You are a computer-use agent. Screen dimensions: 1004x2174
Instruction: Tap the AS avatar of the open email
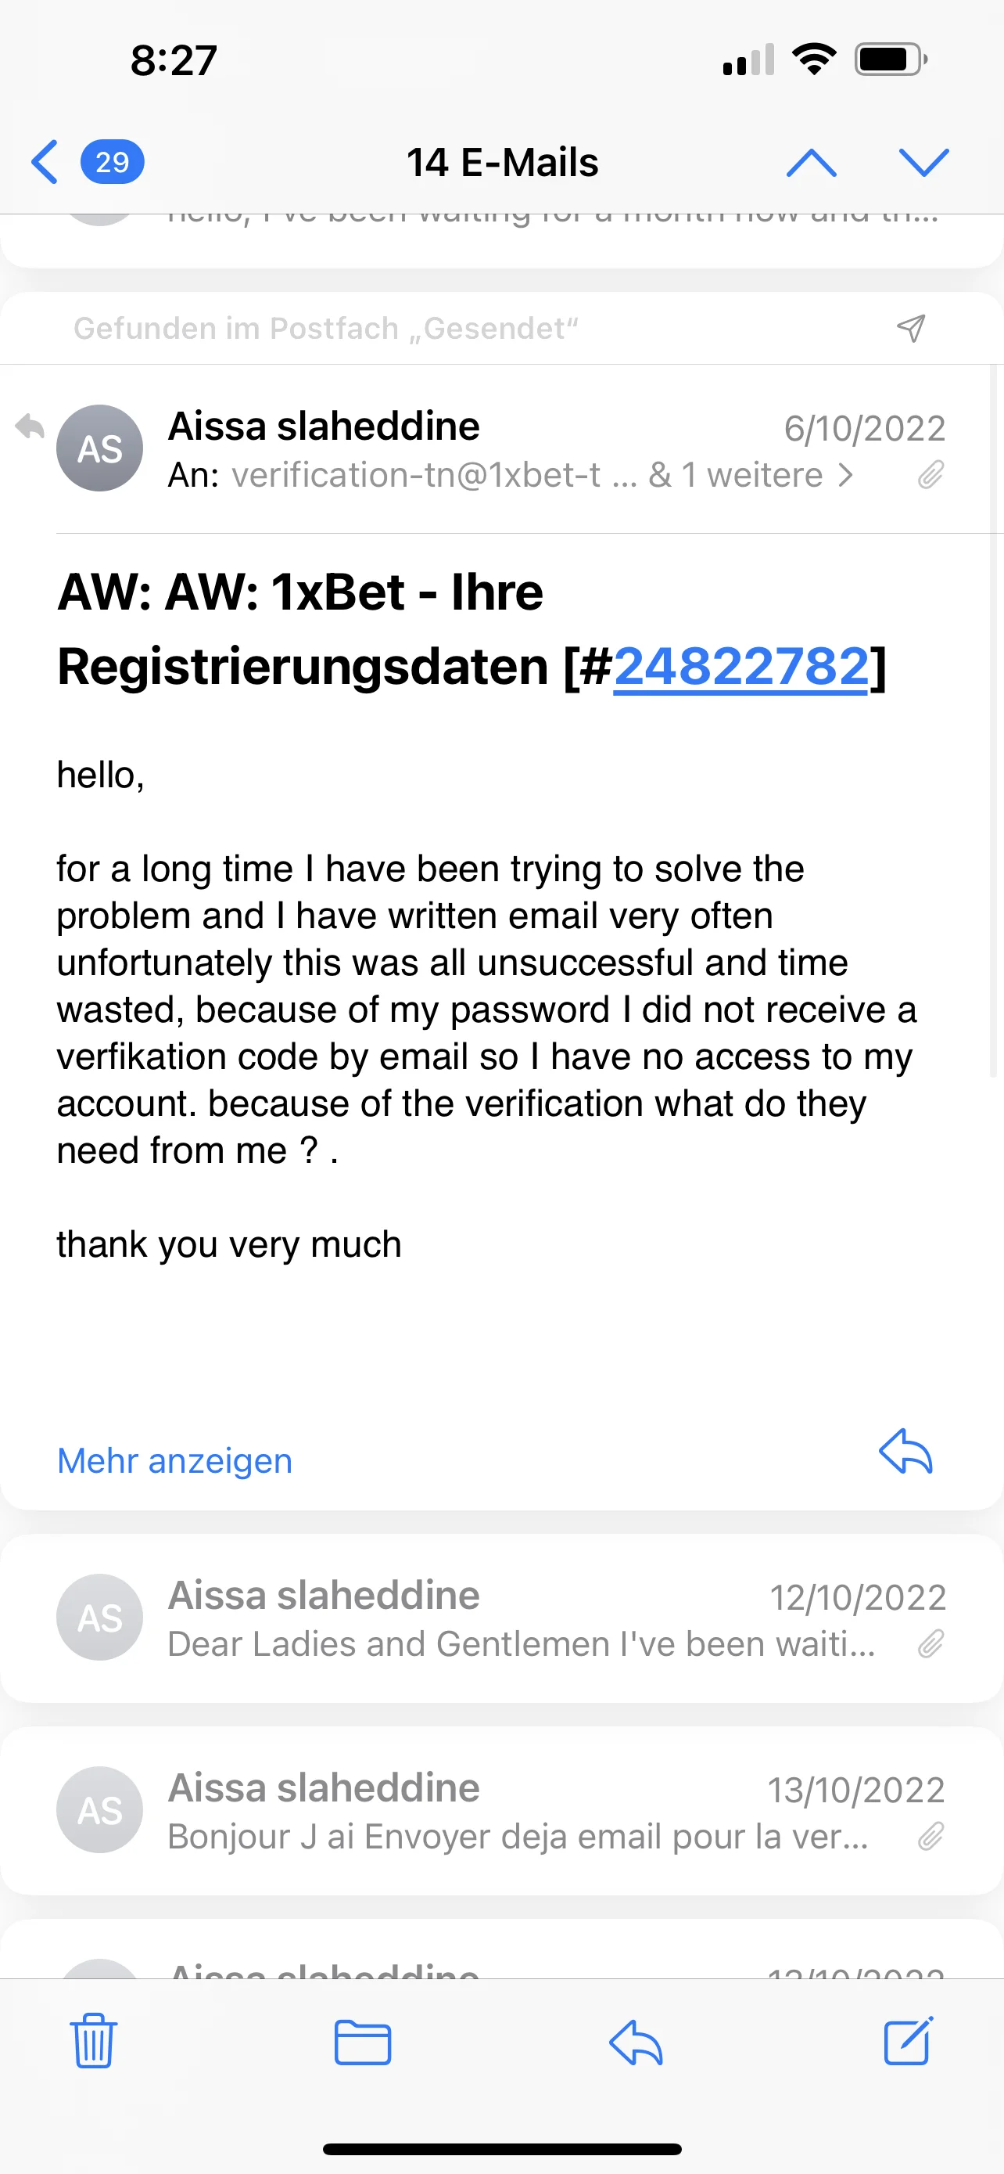pyautogui.click(x=99, y=448)
